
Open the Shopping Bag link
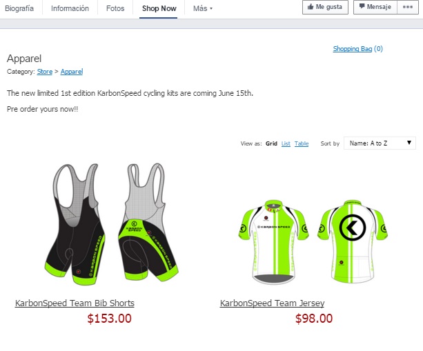pyautogui.click(x=357, y=49)
